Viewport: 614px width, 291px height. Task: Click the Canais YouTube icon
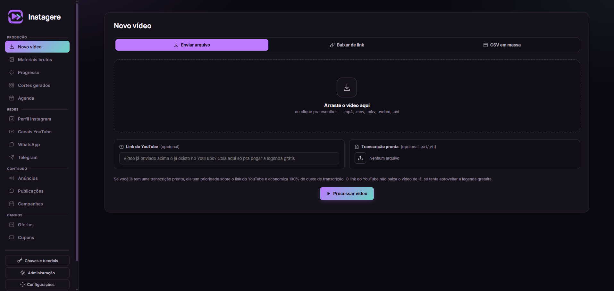coord(12,132)
